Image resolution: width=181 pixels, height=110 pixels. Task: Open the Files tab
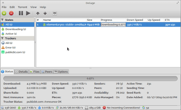coord(35,72)
